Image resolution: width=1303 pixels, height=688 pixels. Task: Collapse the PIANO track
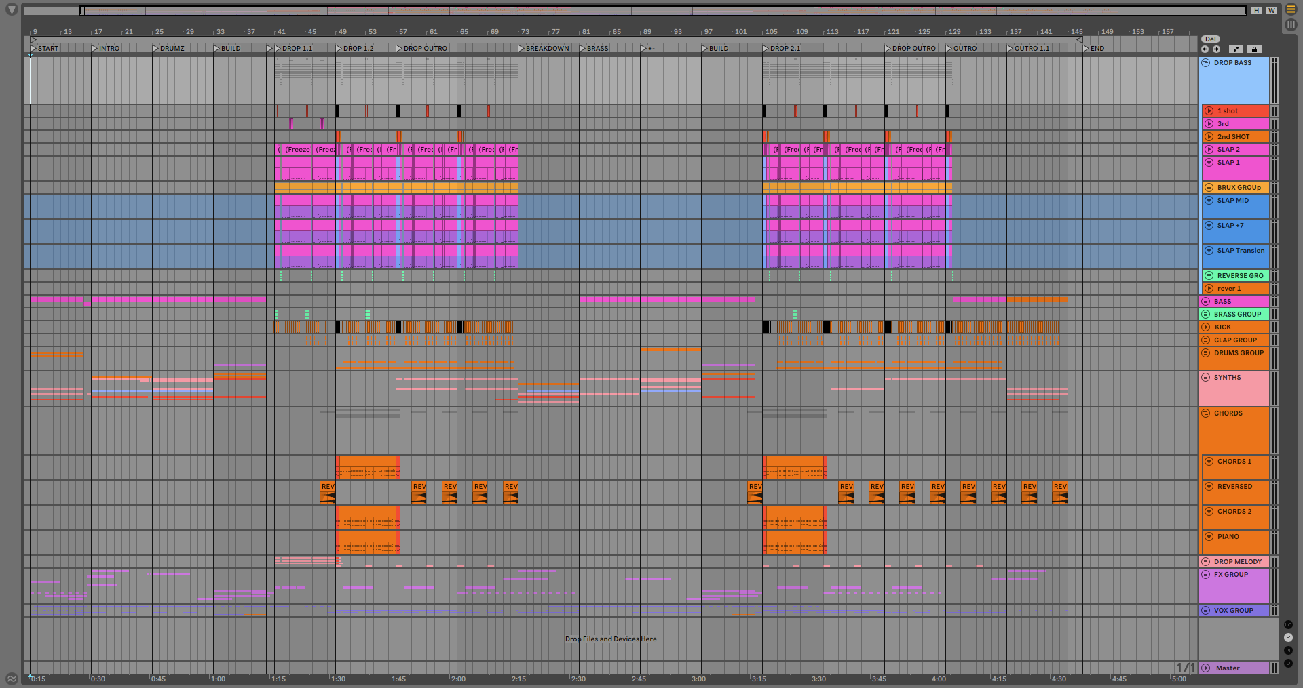[x=1209, y=536]
